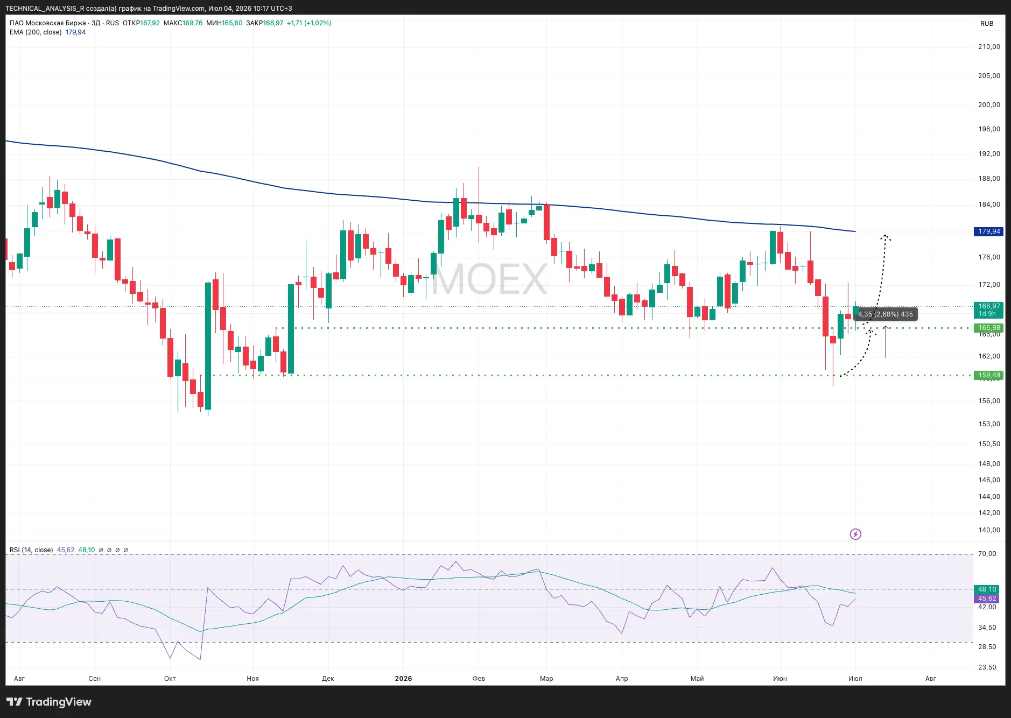This screenshot has width=1011, height=718.
Task: Click the first empty-value symbol after RSI 48,10
Action: click(x=101, y=550)
